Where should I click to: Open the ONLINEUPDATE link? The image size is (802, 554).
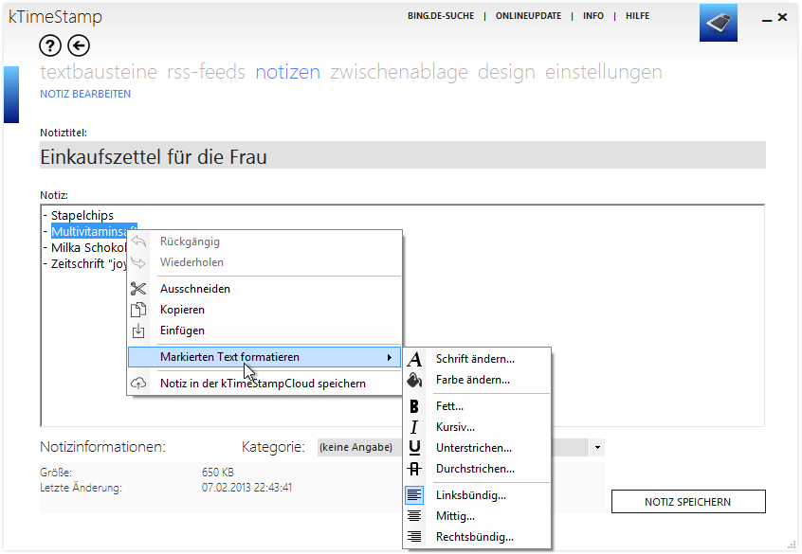coord(528,16)
